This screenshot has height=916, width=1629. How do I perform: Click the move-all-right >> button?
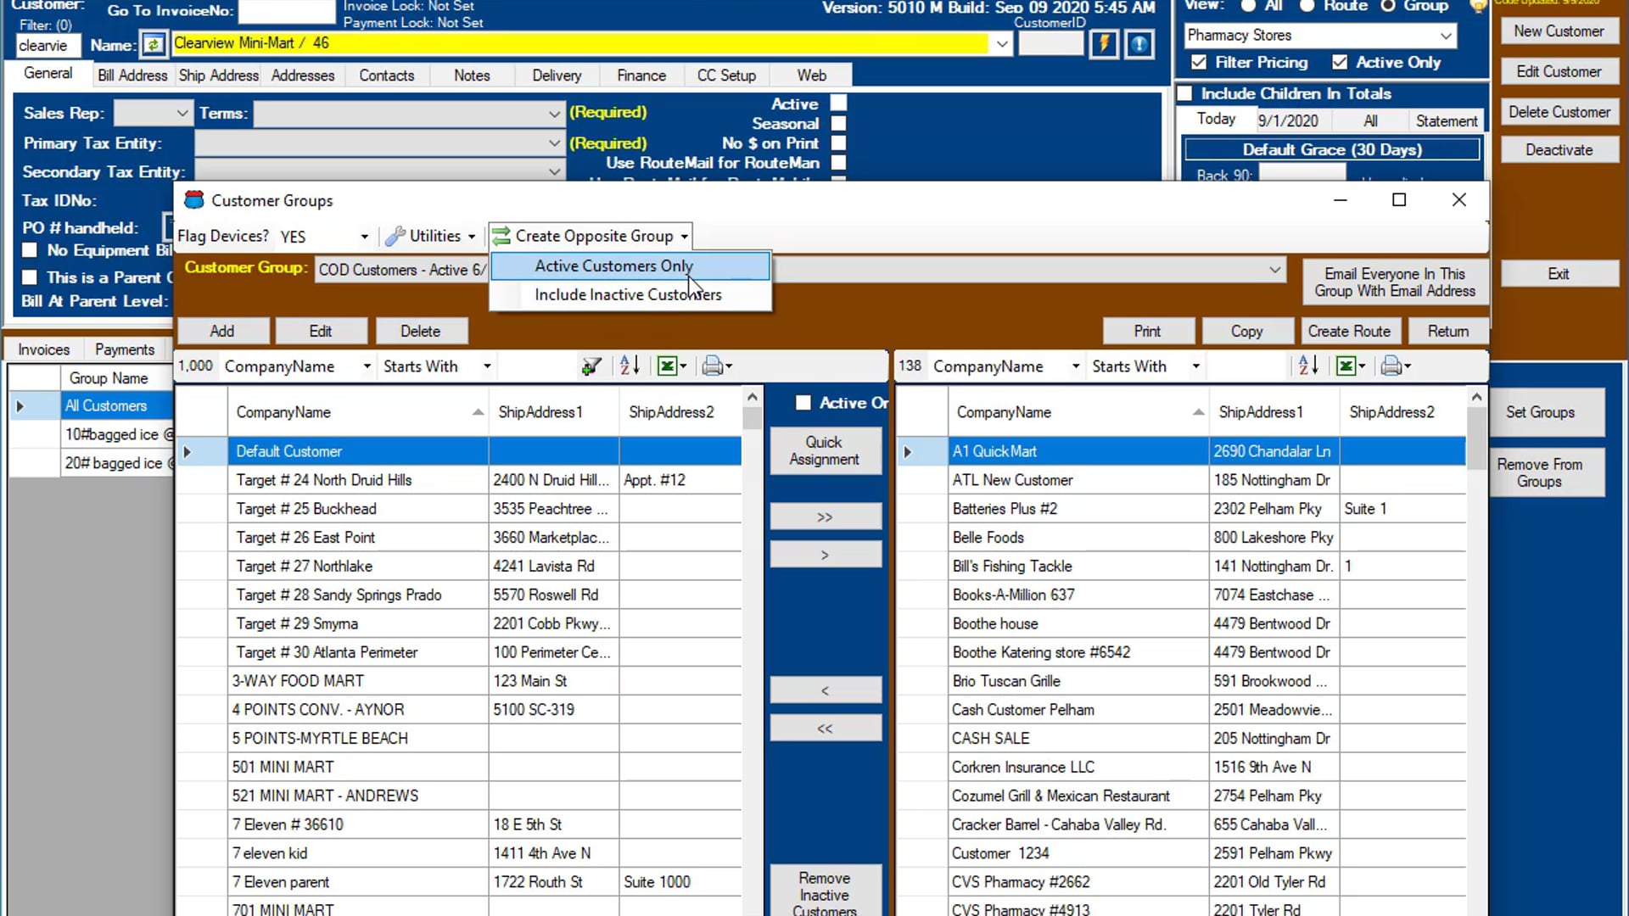tap(825, 517)
